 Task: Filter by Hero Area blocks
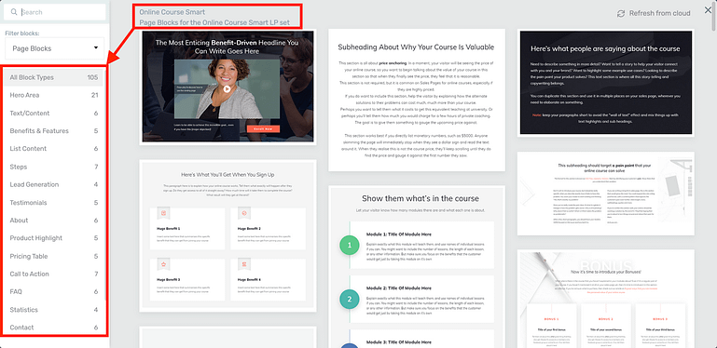[x=54, y=95]
